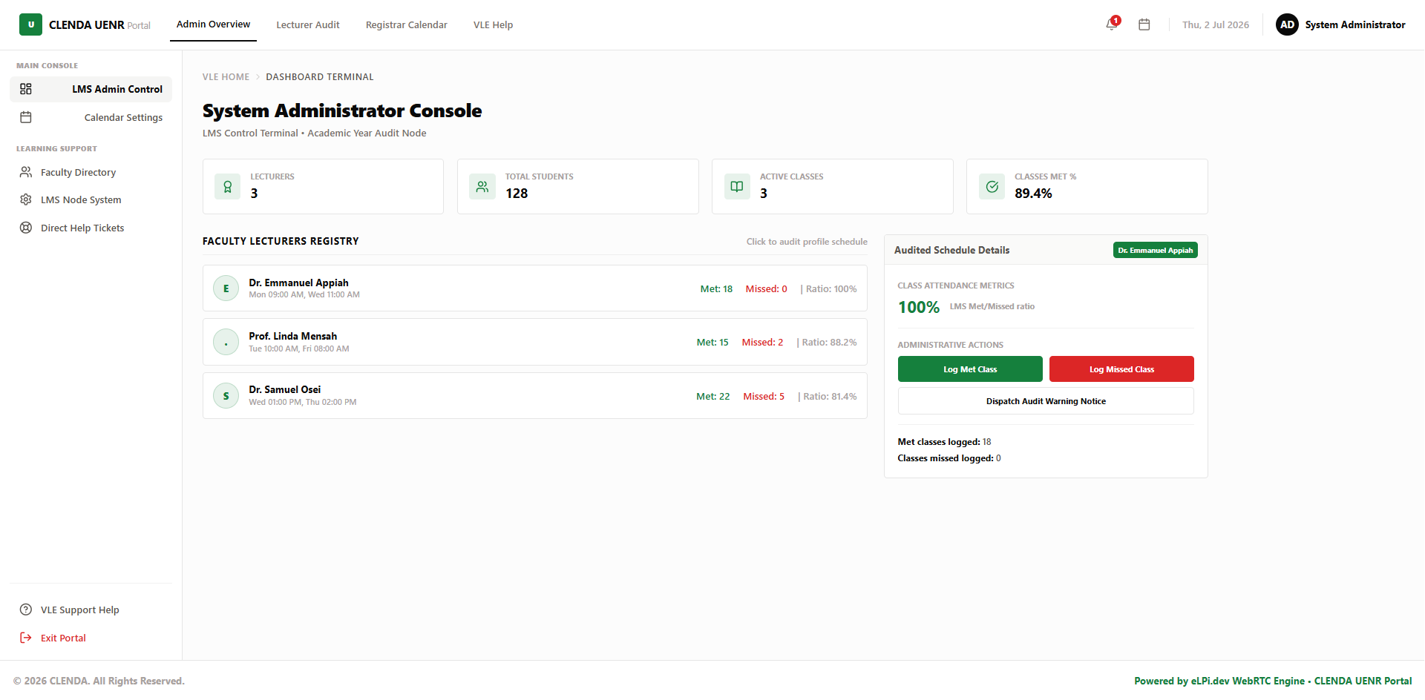Image resolution: width=1425 pixels, height=700 pixels.
Task: Click the VLE Support Help question icon
Action: pos(26,610)
